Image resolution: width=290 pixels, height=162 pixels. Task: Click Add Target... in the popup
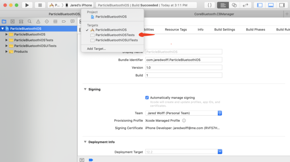(97, 49)
